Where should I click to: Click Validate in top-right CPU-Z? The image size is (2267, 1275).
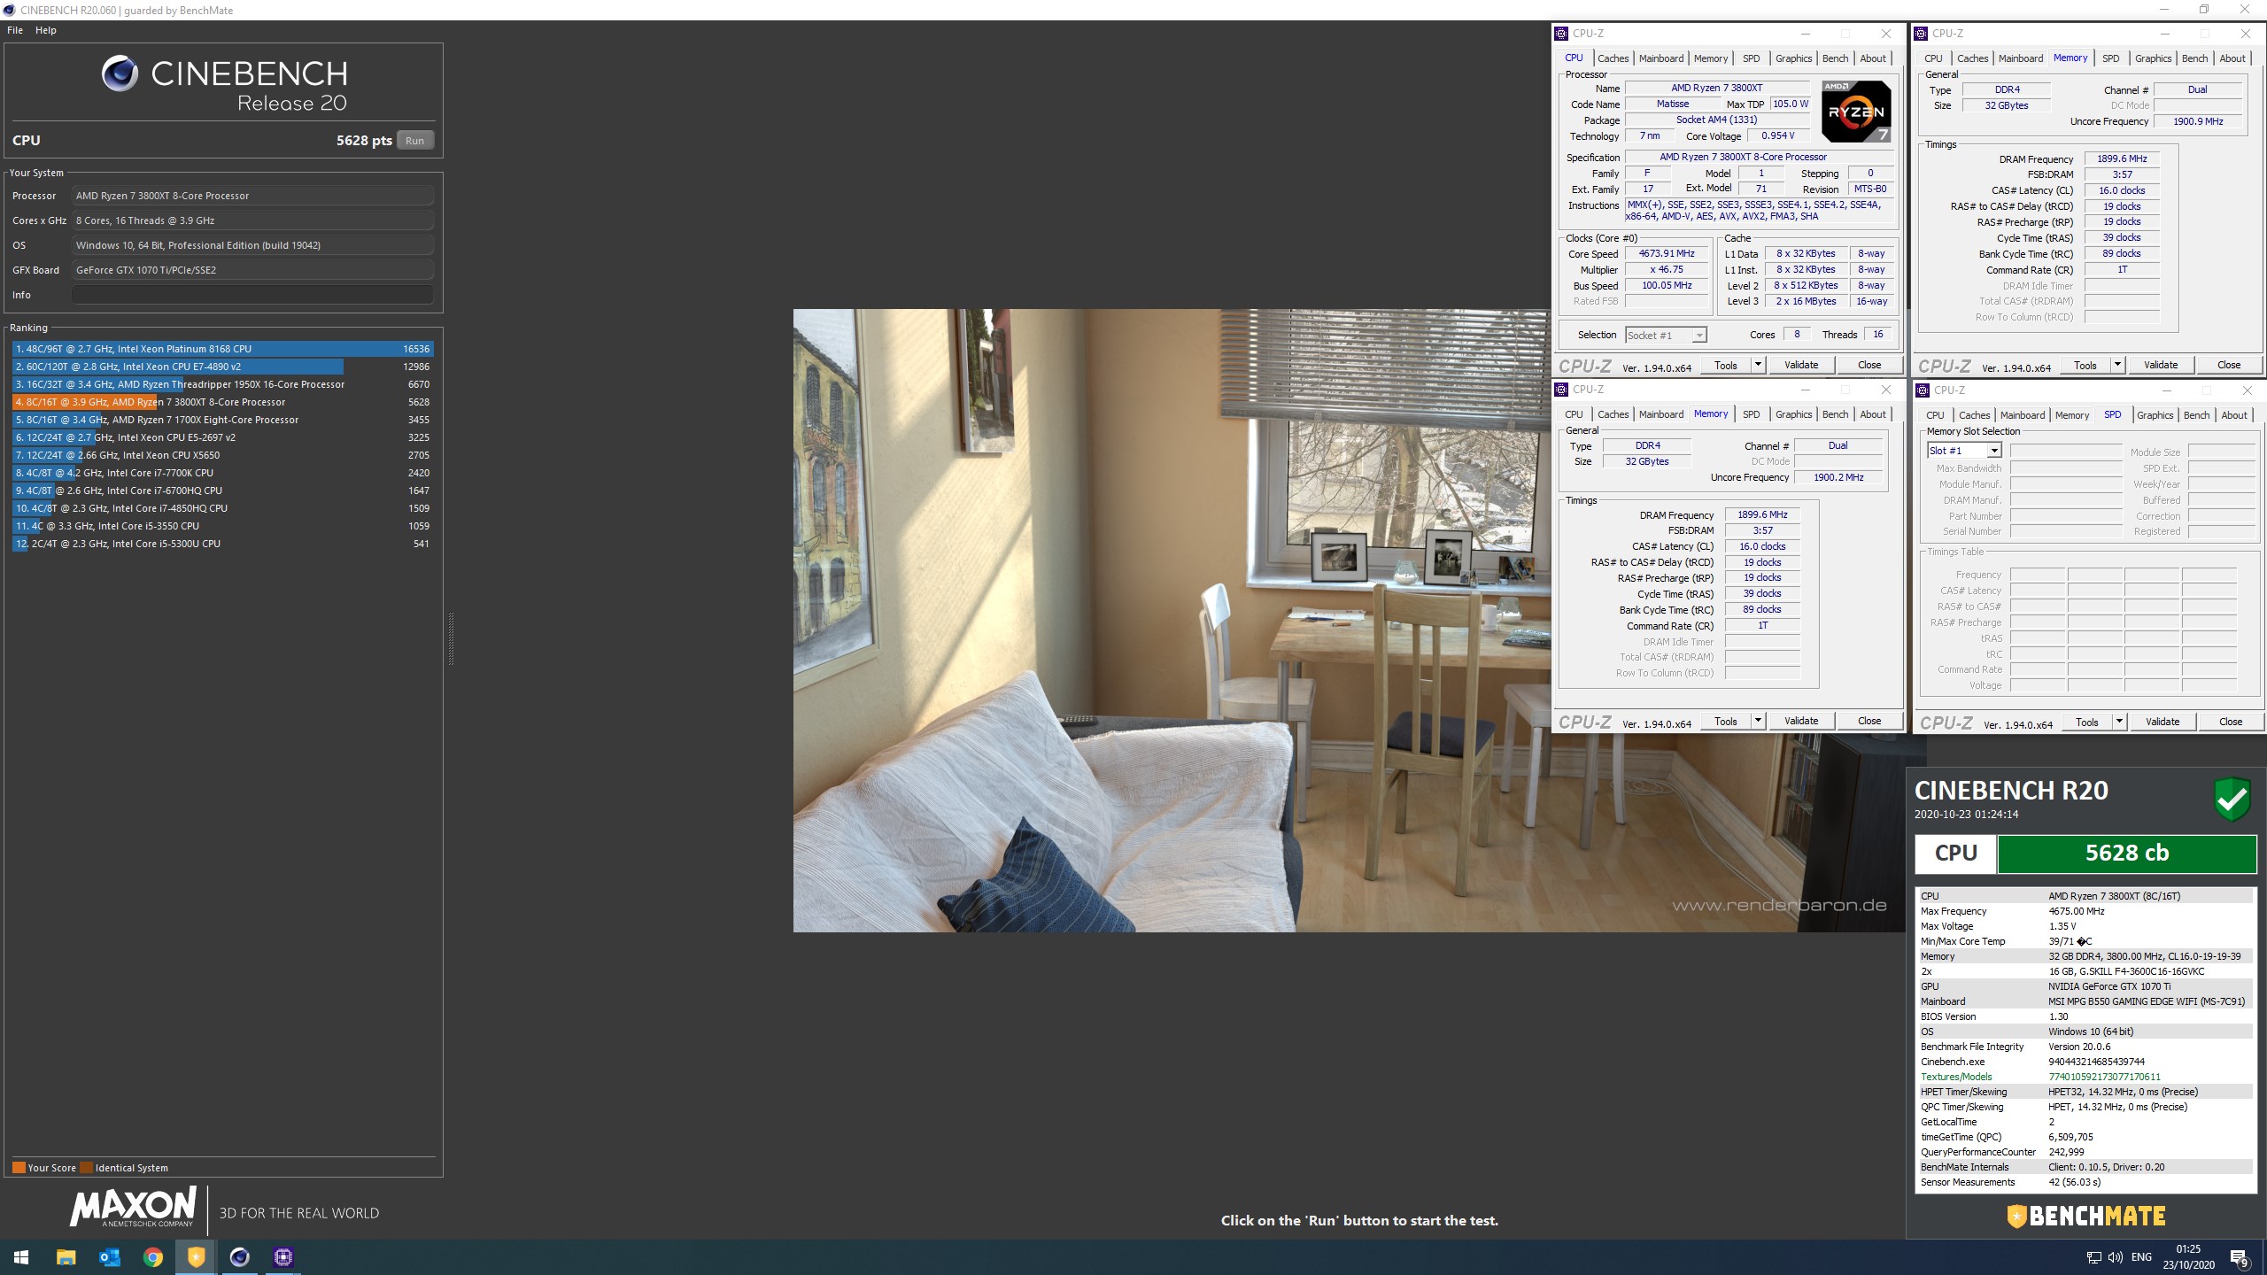click(2160, 365)
